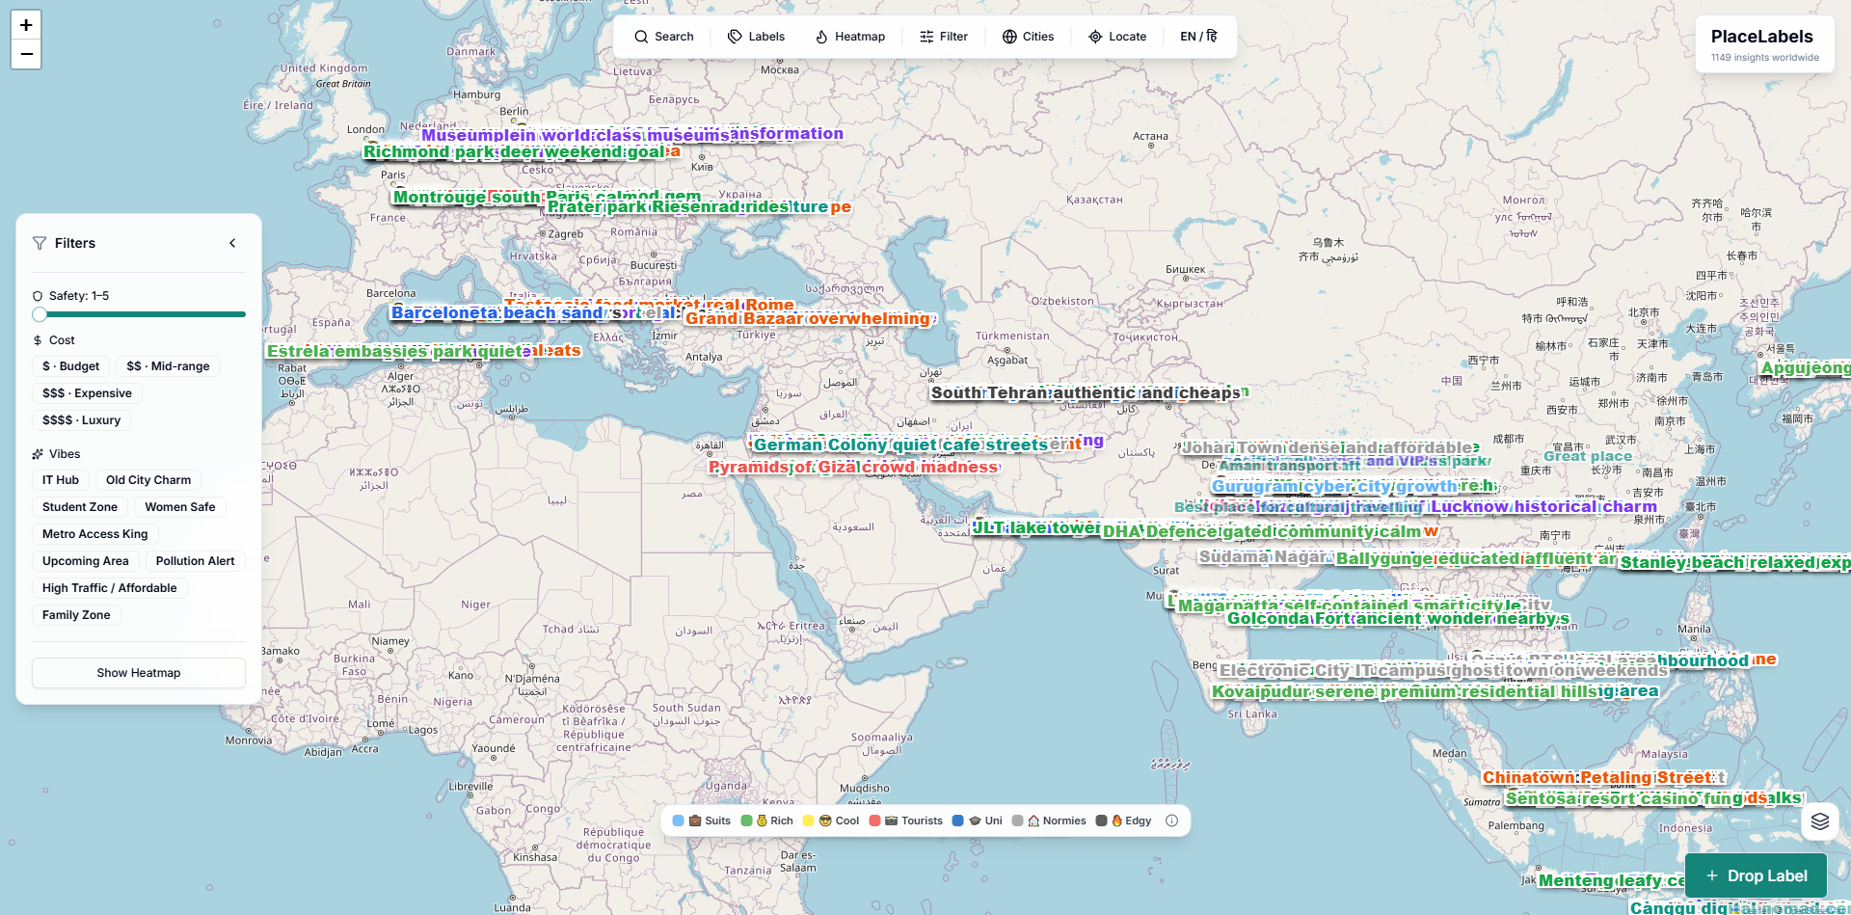Open the Barceloneta beach sand label
1851x915 pixels.
[x=497, y=312]
